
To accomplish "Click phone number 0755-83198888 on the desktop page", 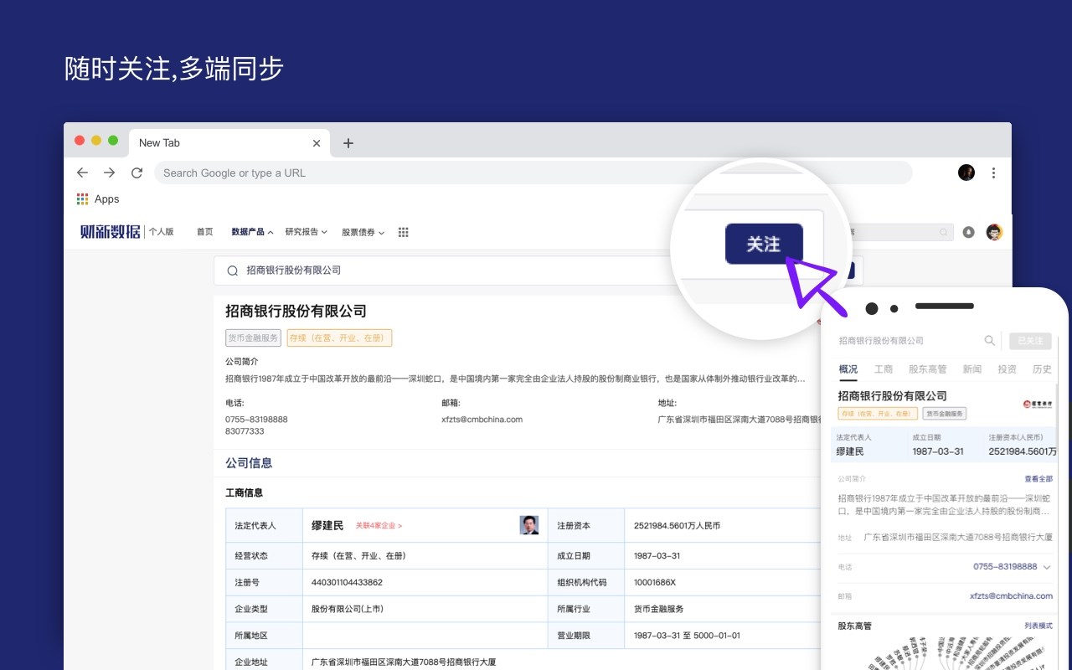I will 256,420.
